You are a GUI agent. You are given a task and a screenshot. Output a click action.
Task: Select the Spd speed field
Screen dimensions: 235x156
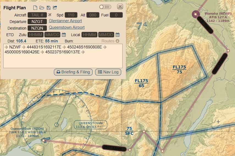pyautogui.click(x=71, y=15)
